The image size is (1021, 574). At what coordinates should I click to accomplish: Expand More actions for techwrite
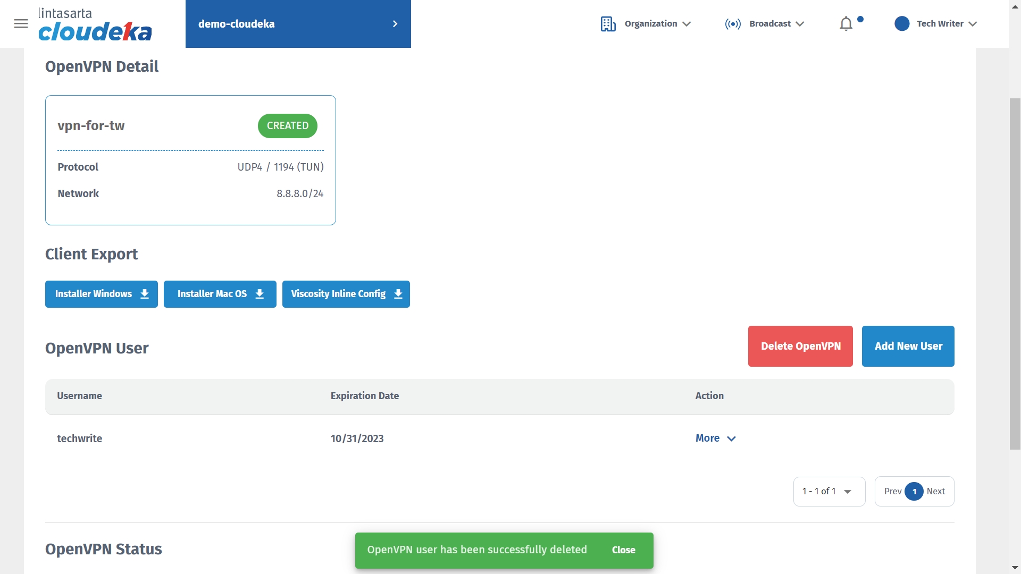(x=715, y=438)
